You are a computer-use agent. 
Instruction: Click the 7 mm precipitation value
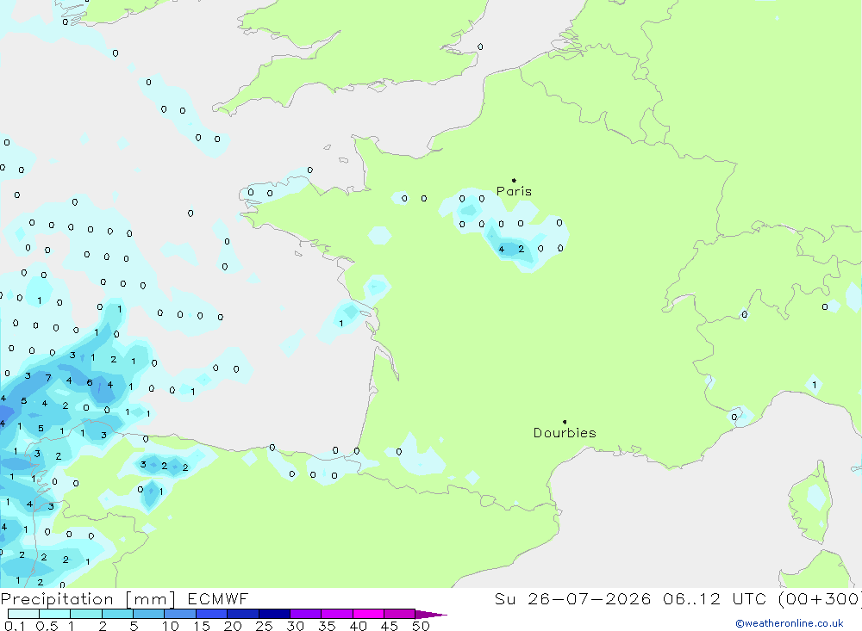[x=48, y=378]
